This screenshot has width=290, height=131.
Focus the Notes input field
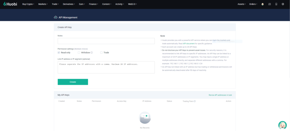pyautogui.click(x=106, y=41)
